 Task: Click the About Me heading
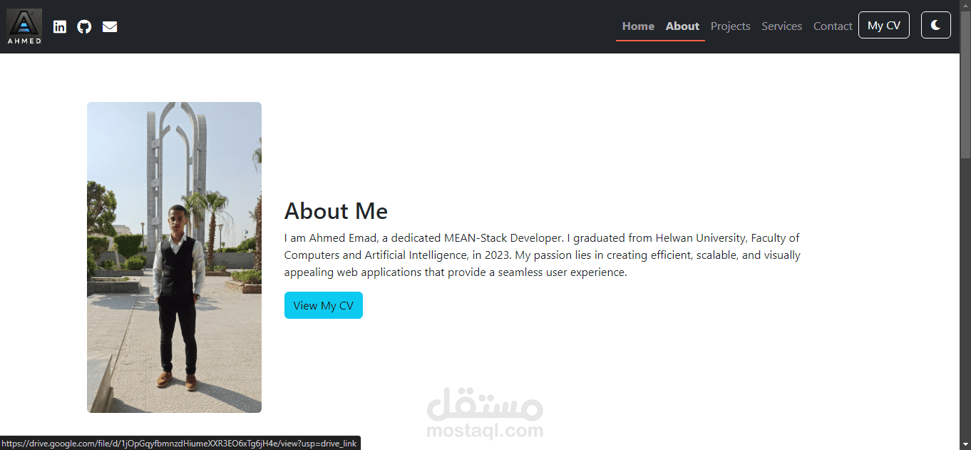coord(336,211)
